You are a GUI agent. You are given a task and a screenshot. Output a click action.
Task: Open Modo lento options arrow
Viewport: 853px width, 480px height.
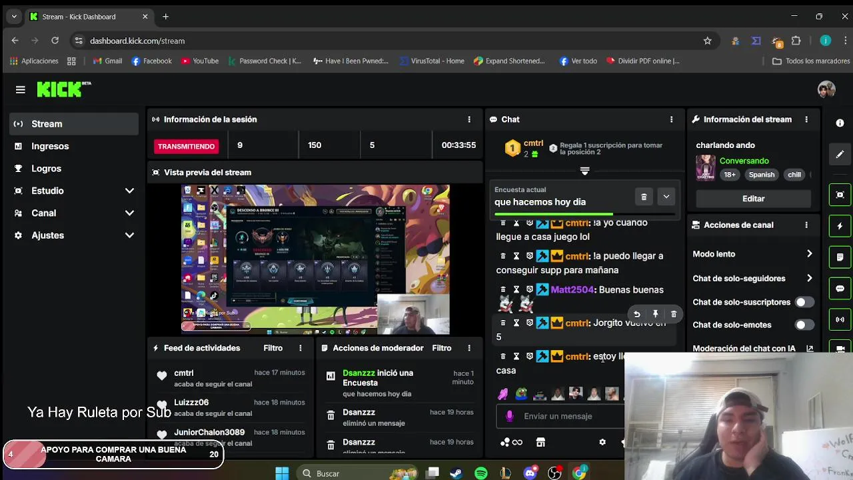[809, 254]
